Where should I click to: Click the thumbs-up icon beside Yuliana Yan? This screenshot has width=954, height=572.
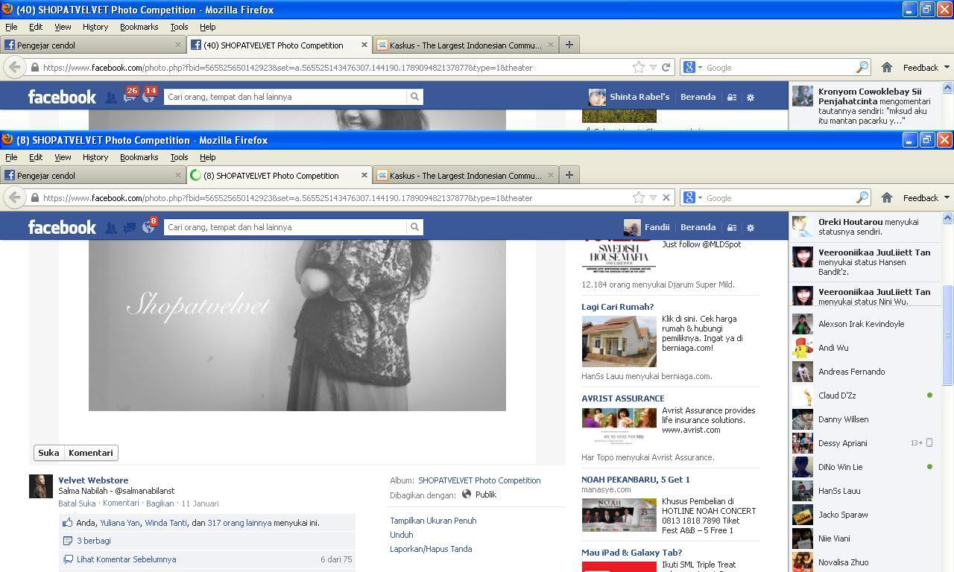tap(68, 523)
